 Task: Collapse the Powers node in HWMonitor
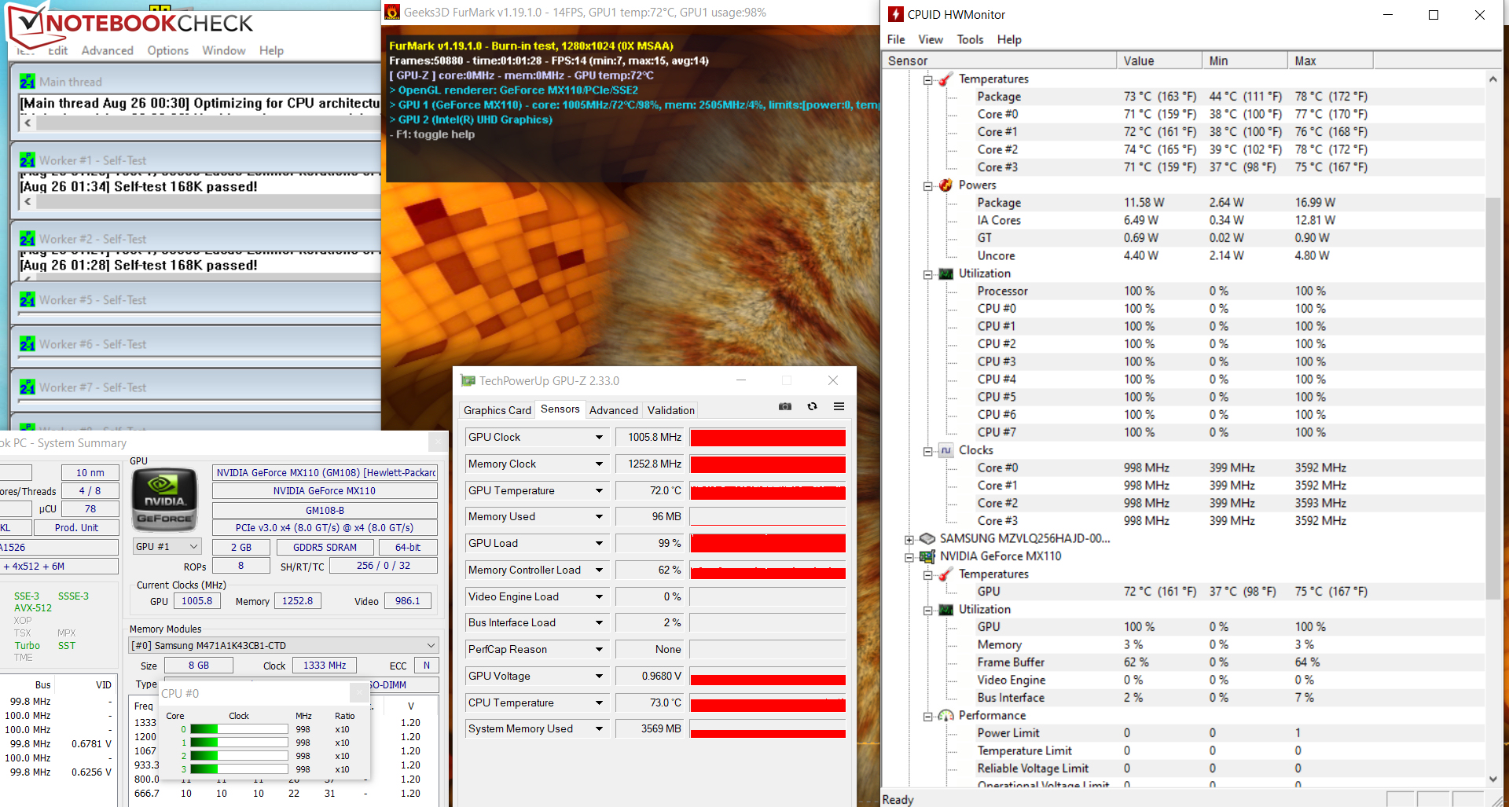[927, 185]
